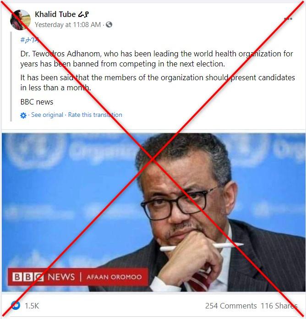Click the translated second paragraph about candidates
Image resolution: width=306 pixels, height=319 pixels.
(x=158, y=82)
